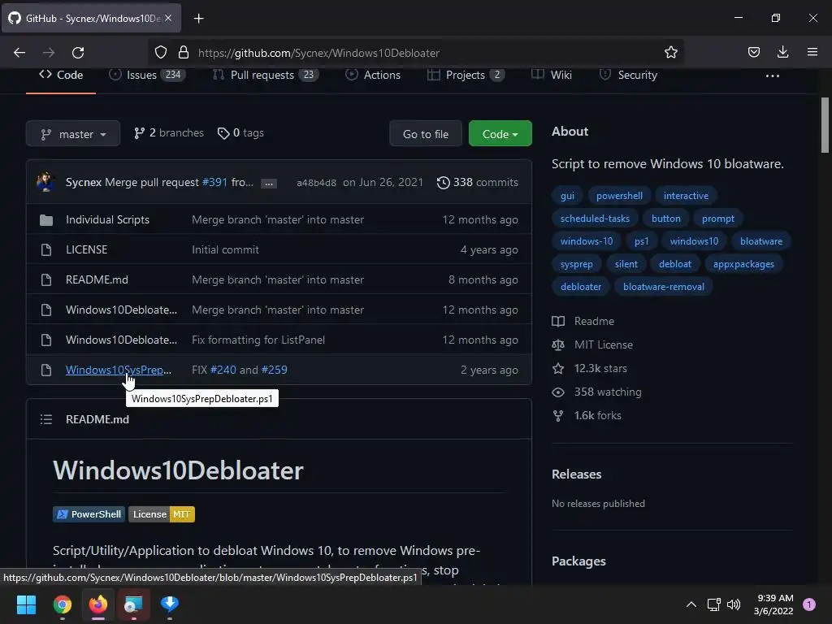Viewport: 832px width, 624px height.
Task: Click the Sycnex avatar image
Action: [45, 182]
